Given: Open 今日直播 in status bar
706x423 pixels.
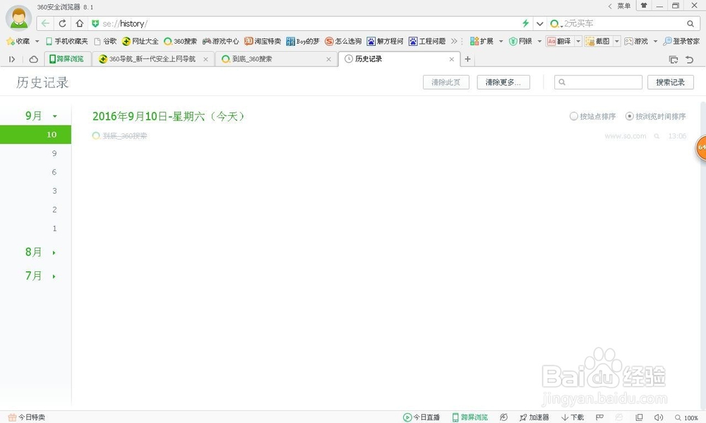Looking at the screenshot, I should pos(421,417).
